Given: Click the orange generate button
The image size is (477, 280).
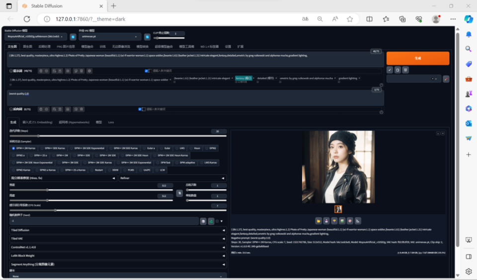Looking at the screenshot, I should tap(418, 58).
